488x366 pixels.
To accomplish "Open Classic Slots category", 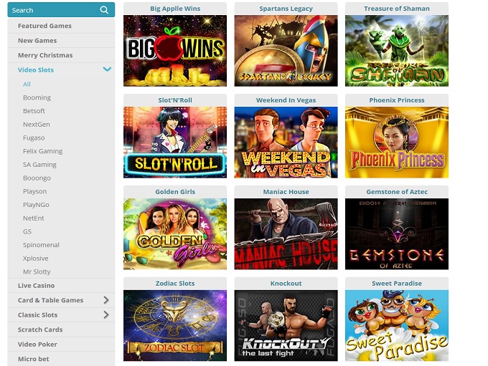I will pos(37,314).
